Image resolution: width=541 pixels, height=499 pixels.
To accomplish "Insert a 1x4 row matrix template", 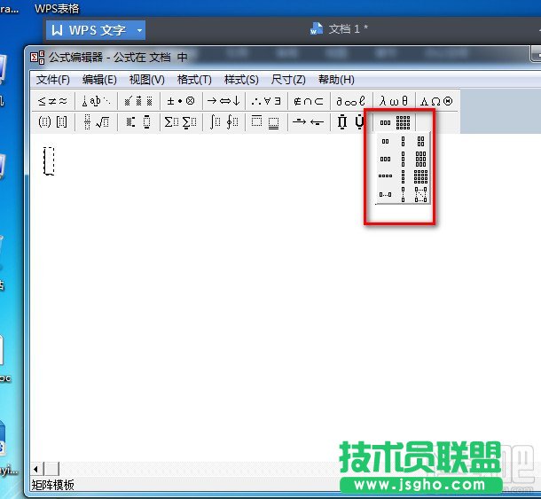I will pos(386,176).
